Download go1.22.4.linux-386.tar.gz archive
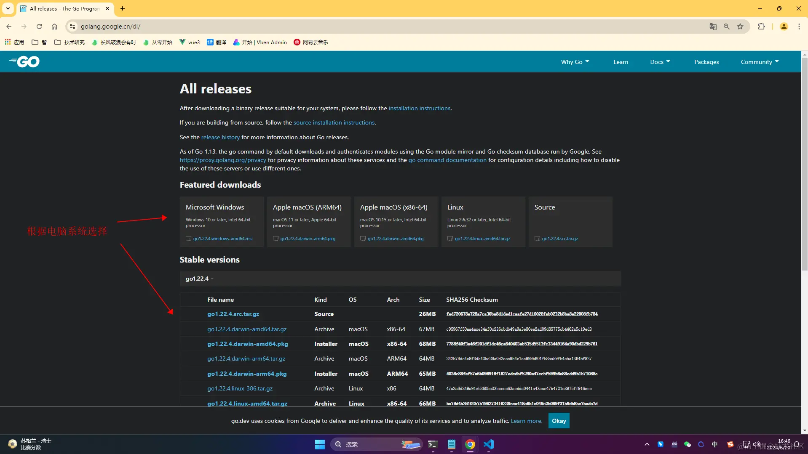This screenshot has height=454, width=808. 240,388
